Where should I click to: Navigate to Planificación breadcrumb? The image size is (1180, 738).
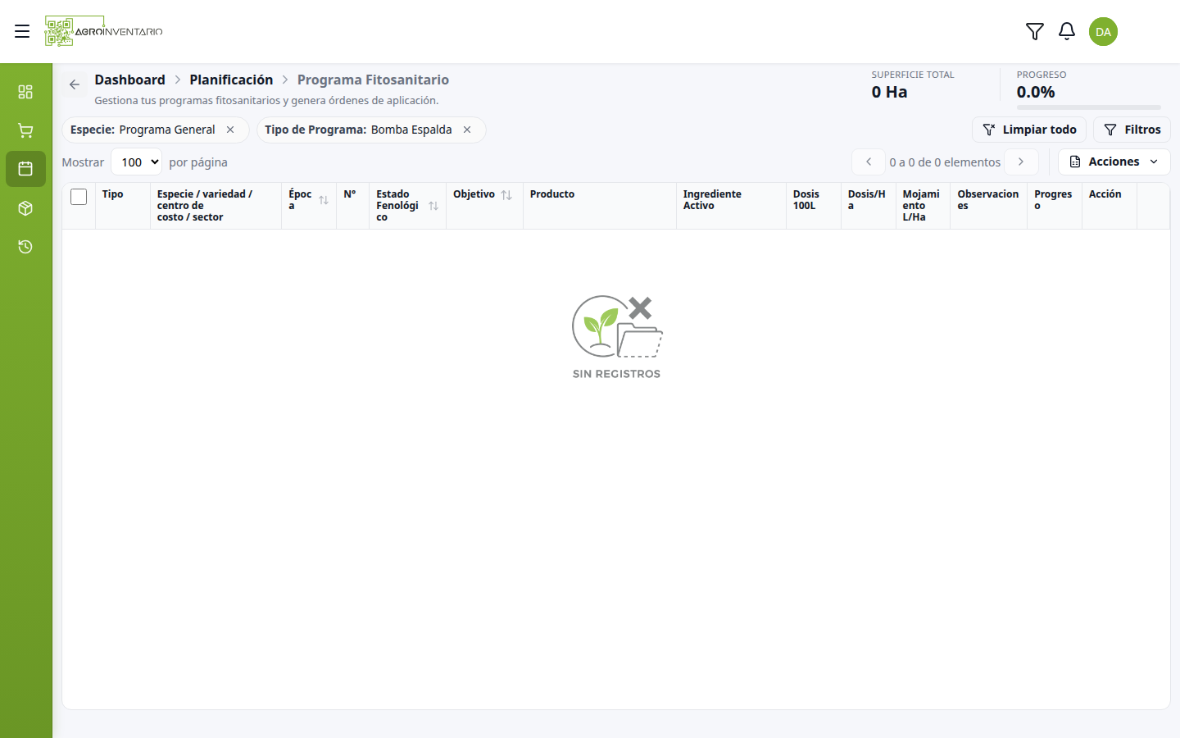(x=231, y=80)
